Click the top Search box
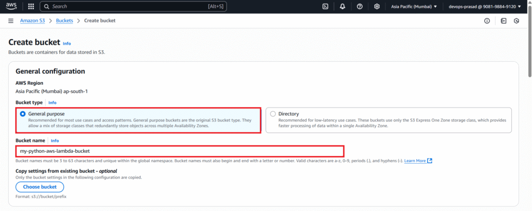 (x=133, y=6)
